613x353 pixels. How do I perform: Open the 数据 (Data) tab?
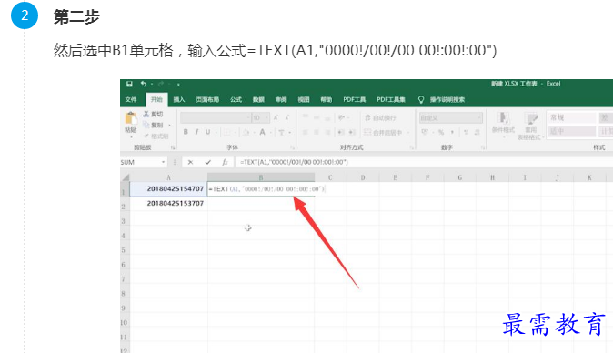(x=258, y=100)
